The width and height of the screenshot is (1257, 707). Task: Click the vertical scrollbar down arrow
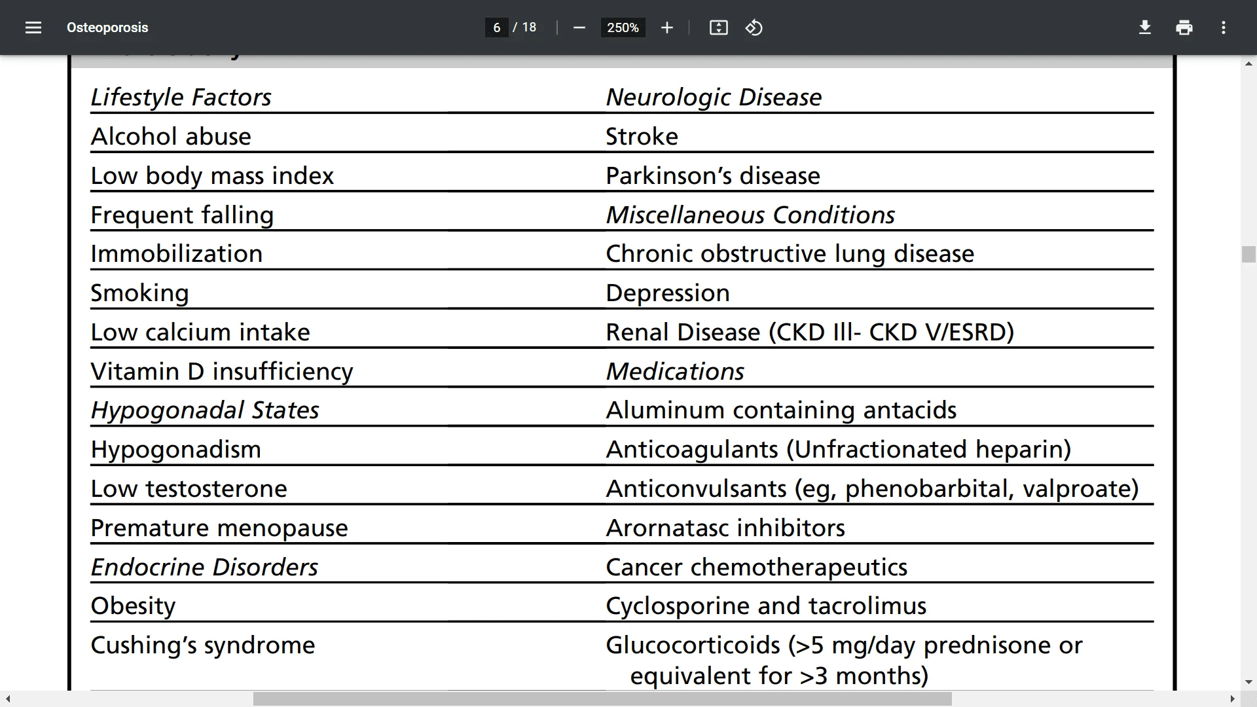1248,683
